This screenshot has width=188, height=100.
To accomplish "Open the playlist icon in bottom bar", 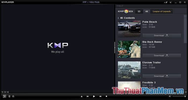I will tap(9, 96).
